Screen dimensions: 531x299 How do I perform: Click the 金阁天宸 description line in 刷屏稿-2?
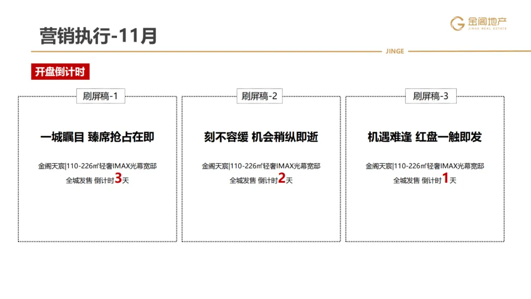click(x=261, y=166)
